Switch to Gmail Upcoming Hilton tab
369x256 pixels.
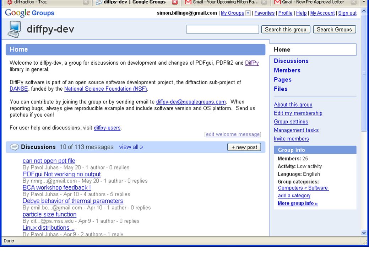point(225,2)
